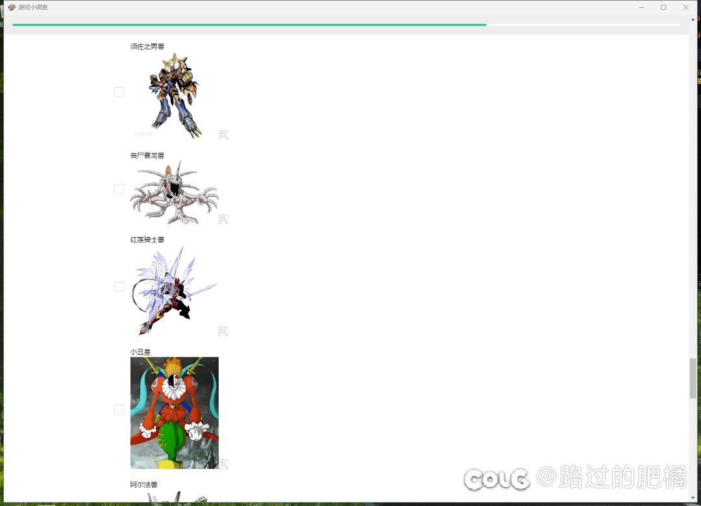Click the 丧尸暴龙兽 option label

[147, 155]
